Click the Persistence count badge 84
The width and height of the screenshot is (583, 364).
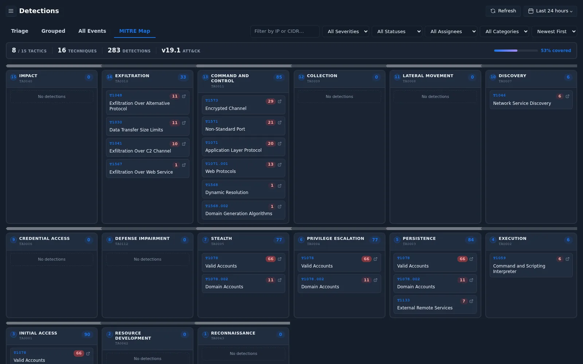(x=471, y=240)
